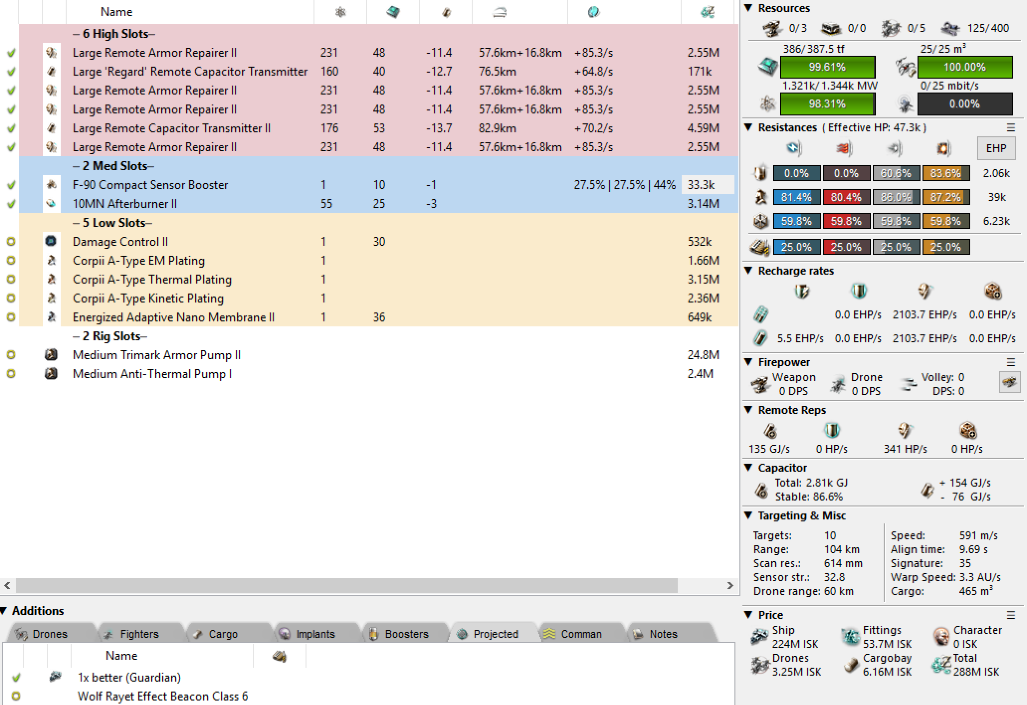Collapse the Capacitor section

(749, 468)
